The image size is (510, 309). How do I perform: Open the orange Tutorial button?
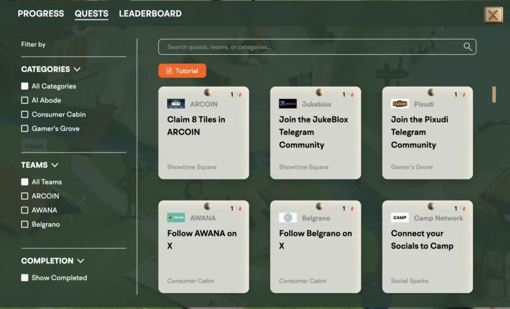182,71
